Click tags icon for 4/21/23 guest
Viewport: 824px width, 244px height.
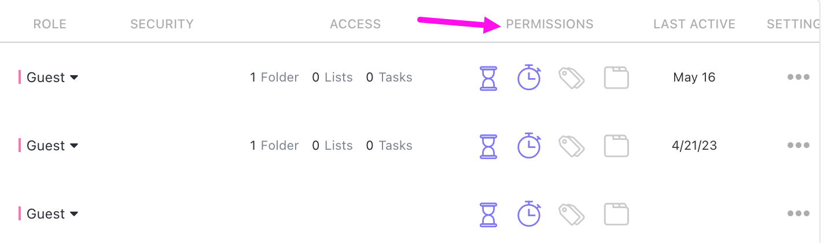click(x=571, y=146)
